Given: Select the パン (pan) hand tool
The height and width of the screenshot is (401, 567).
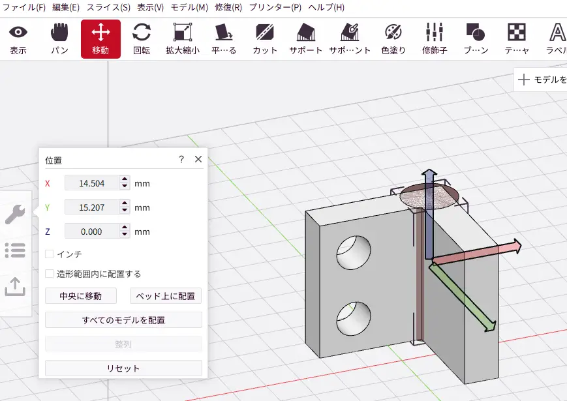Looking at the screenshot, I should pos(59,38).
